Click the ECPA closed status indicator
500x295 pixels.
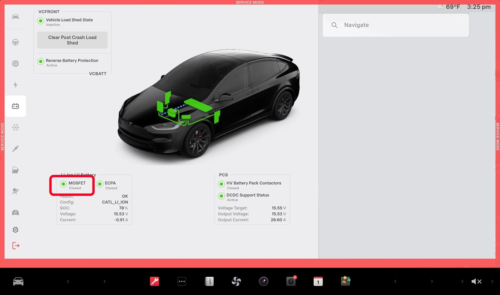[x=100, y=184]
